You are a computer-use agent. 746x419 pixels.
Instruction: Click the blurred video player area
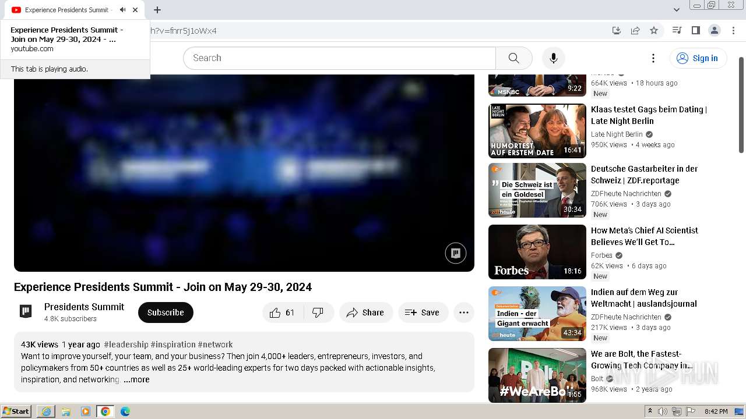pyautogui.click(x=244, y=173)
